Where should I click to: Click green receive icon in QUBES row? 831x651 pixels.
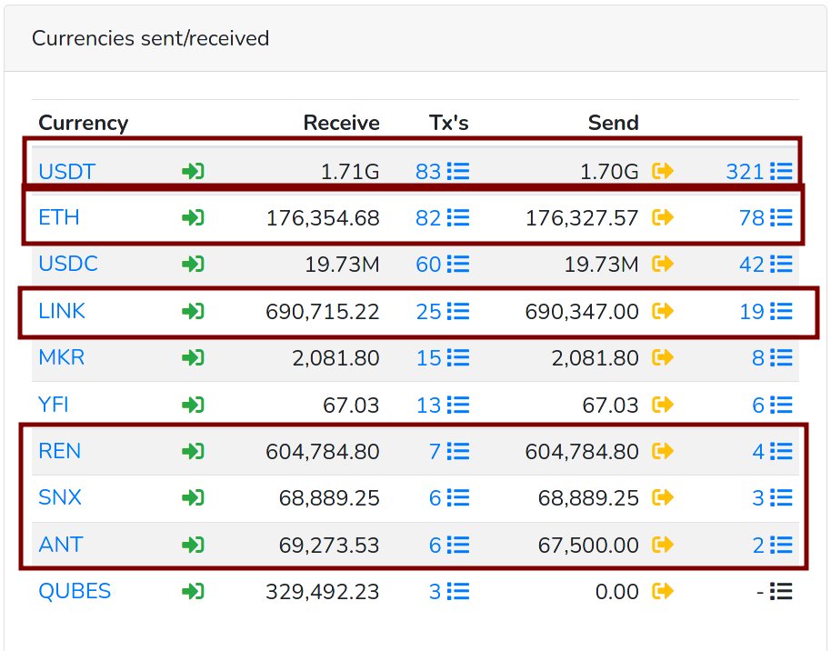[193, 592]
